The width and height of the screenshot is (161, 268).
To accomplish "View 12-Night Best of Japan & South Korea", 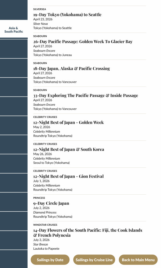I will (69, 149).
